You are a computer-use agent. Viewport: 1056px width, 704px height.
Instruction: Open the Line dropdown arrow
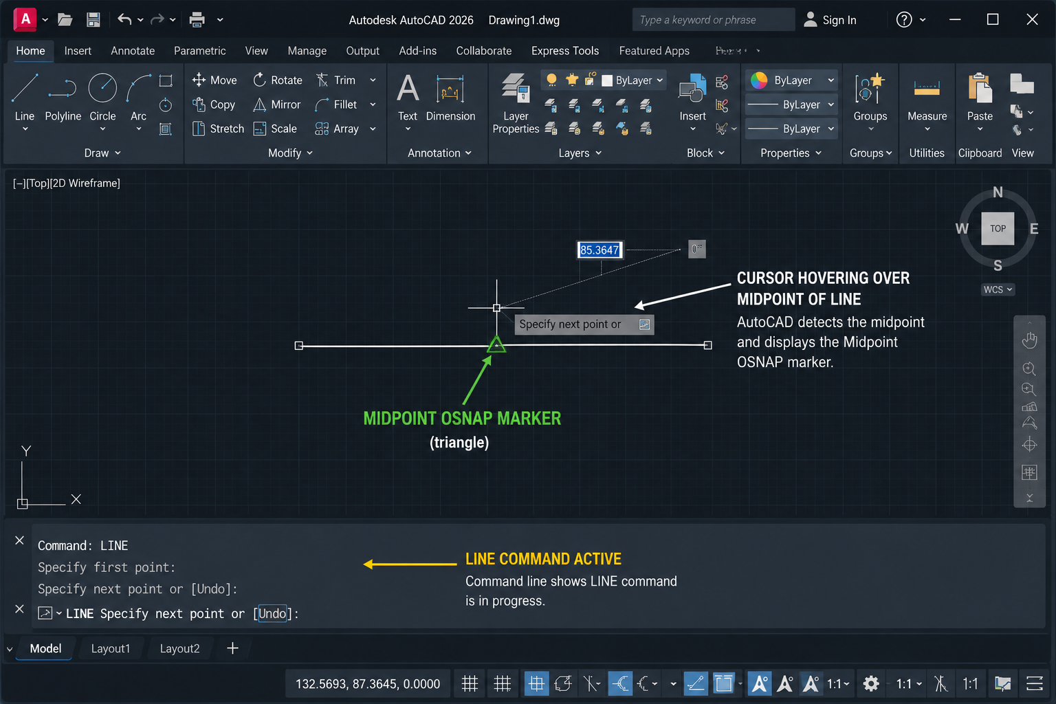click(25, 129)
